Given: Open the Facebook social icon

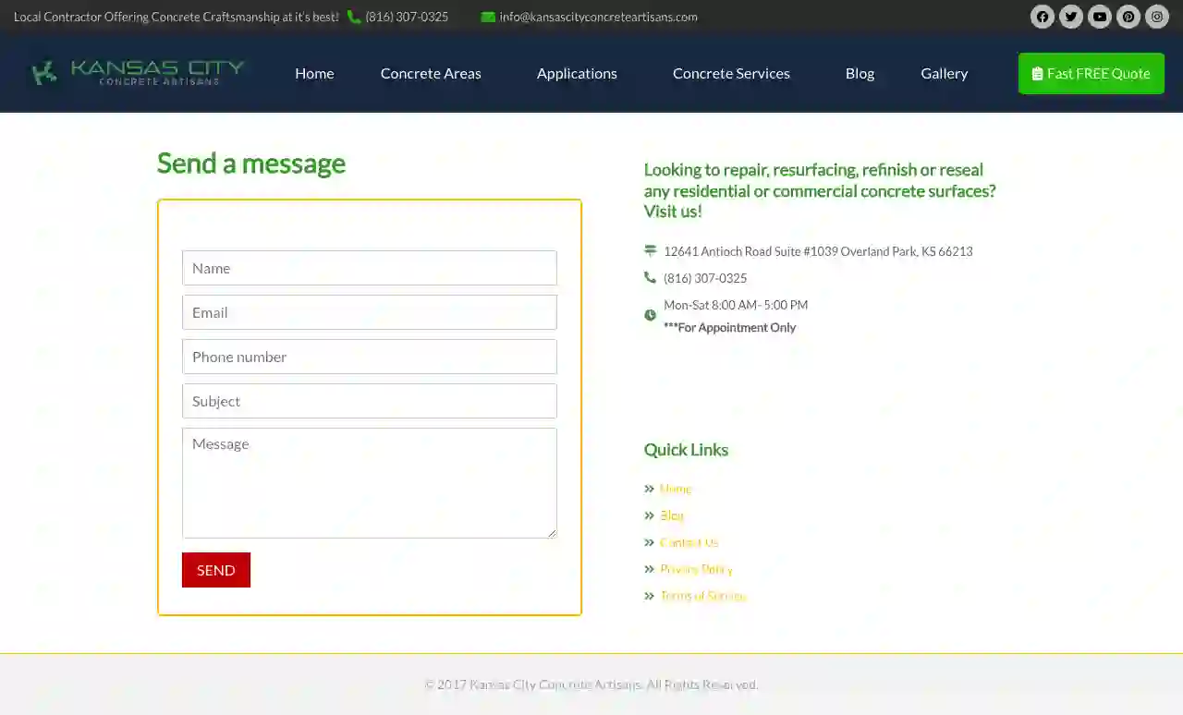Looking at the screenshot, I should (1043, 17).
